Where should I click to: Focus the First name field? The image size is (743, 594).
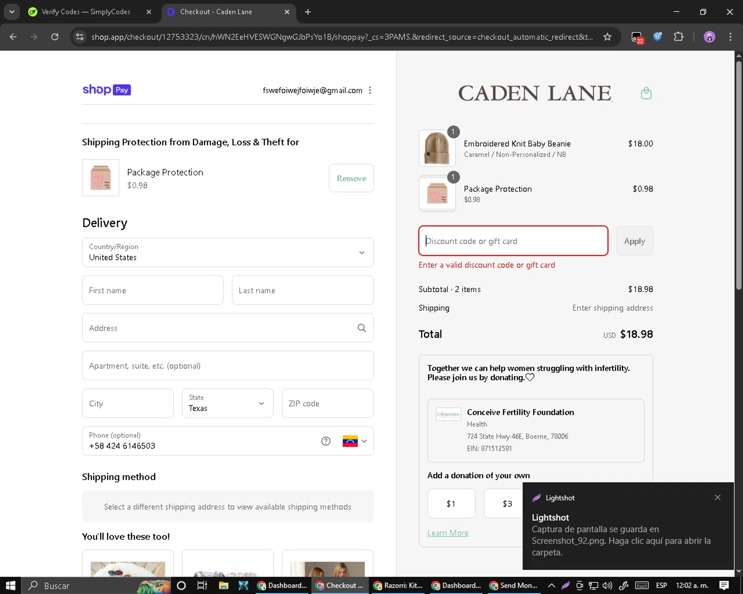[153, 290]
